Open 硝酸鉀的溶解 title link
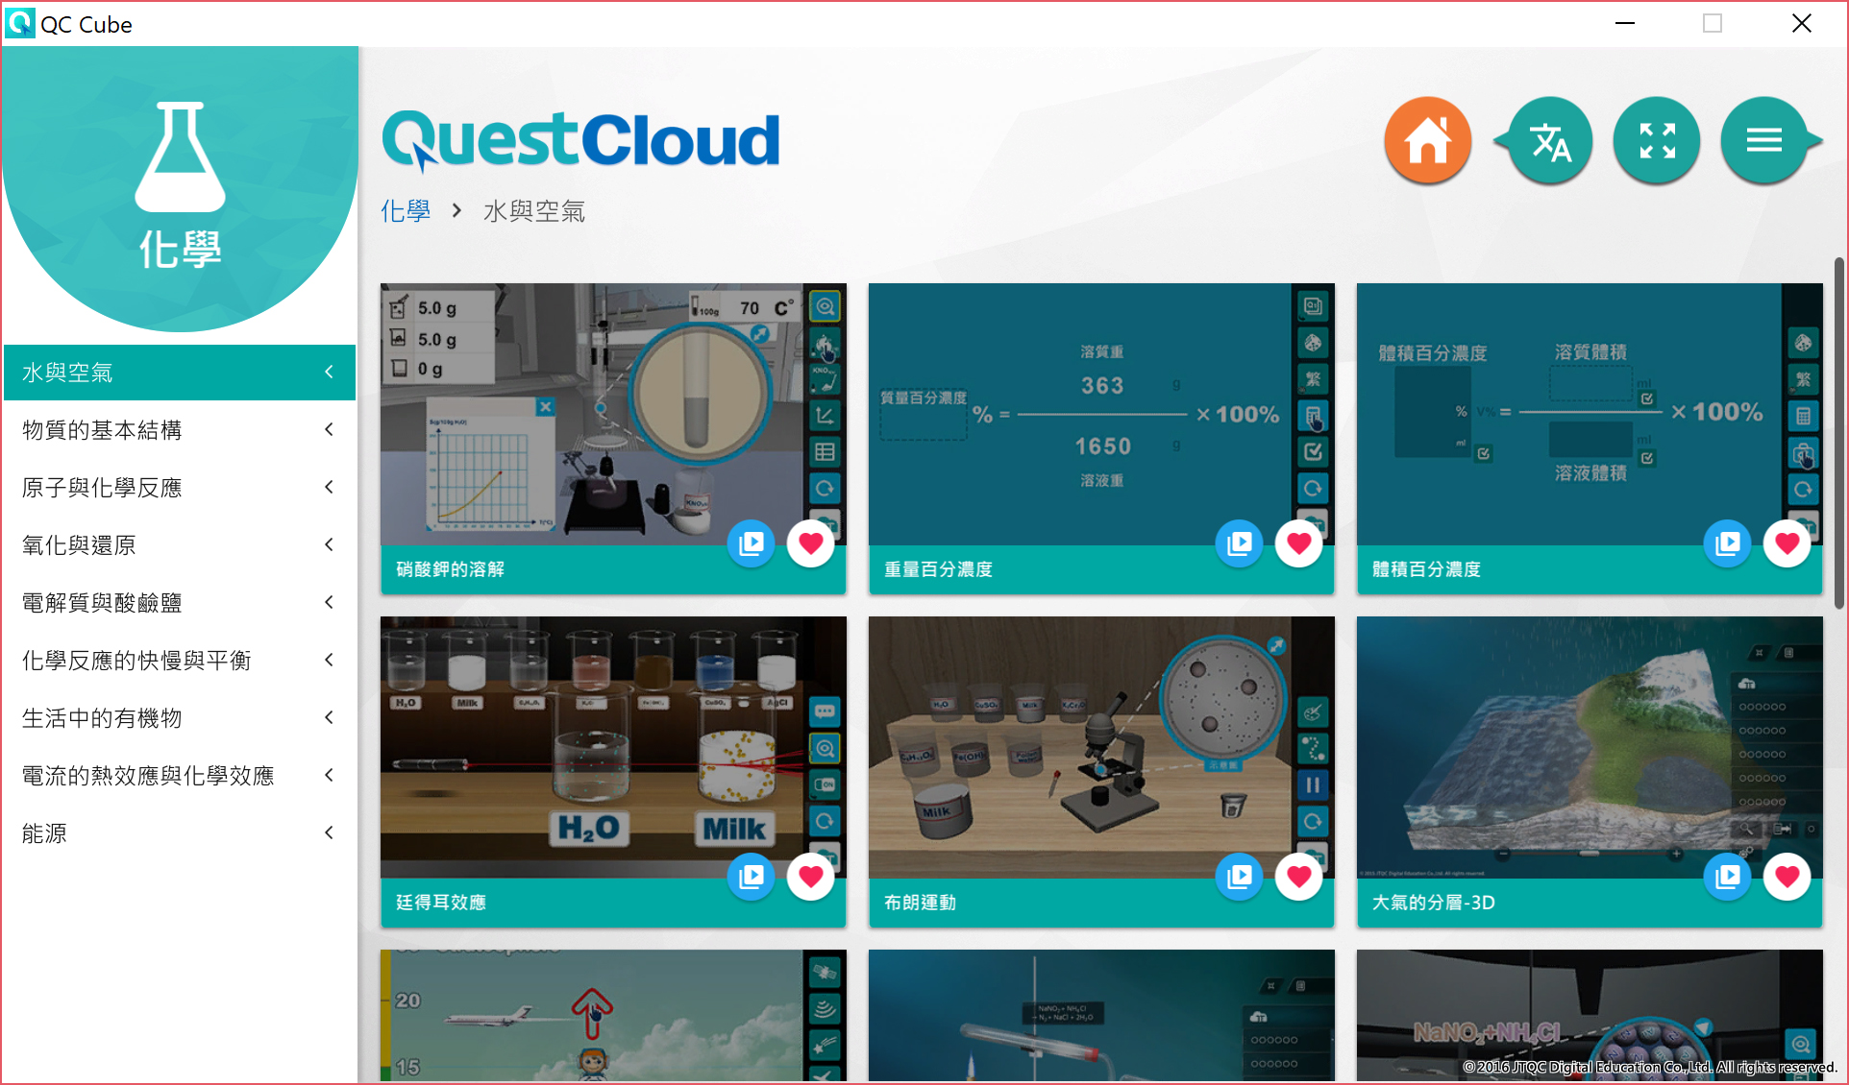 tap(451, 569)
